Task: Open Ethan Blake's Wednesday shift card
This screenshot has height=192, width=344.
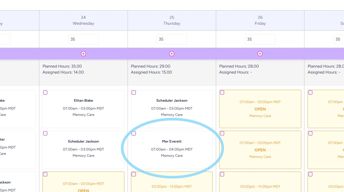Action: 83,109
